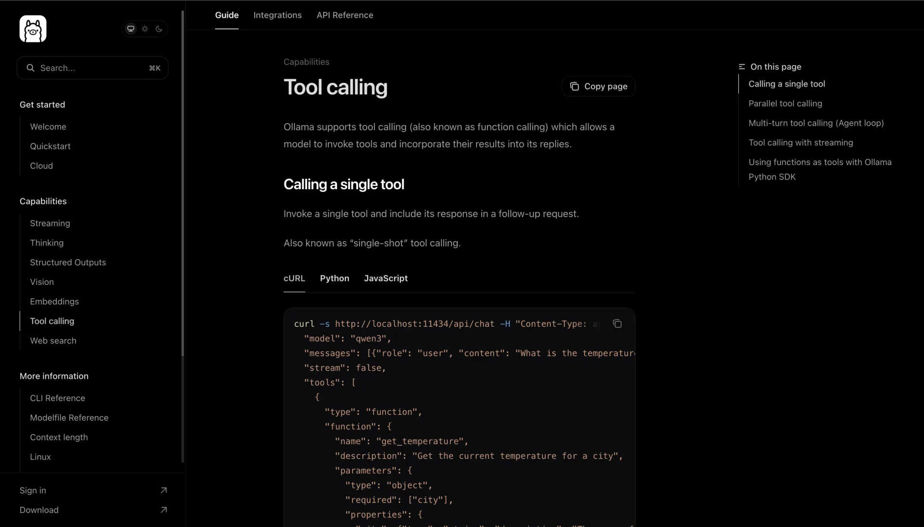Click the Sign in external arrow icon
Viewport: 924px width, 527px height.
(x=164, y=490)
